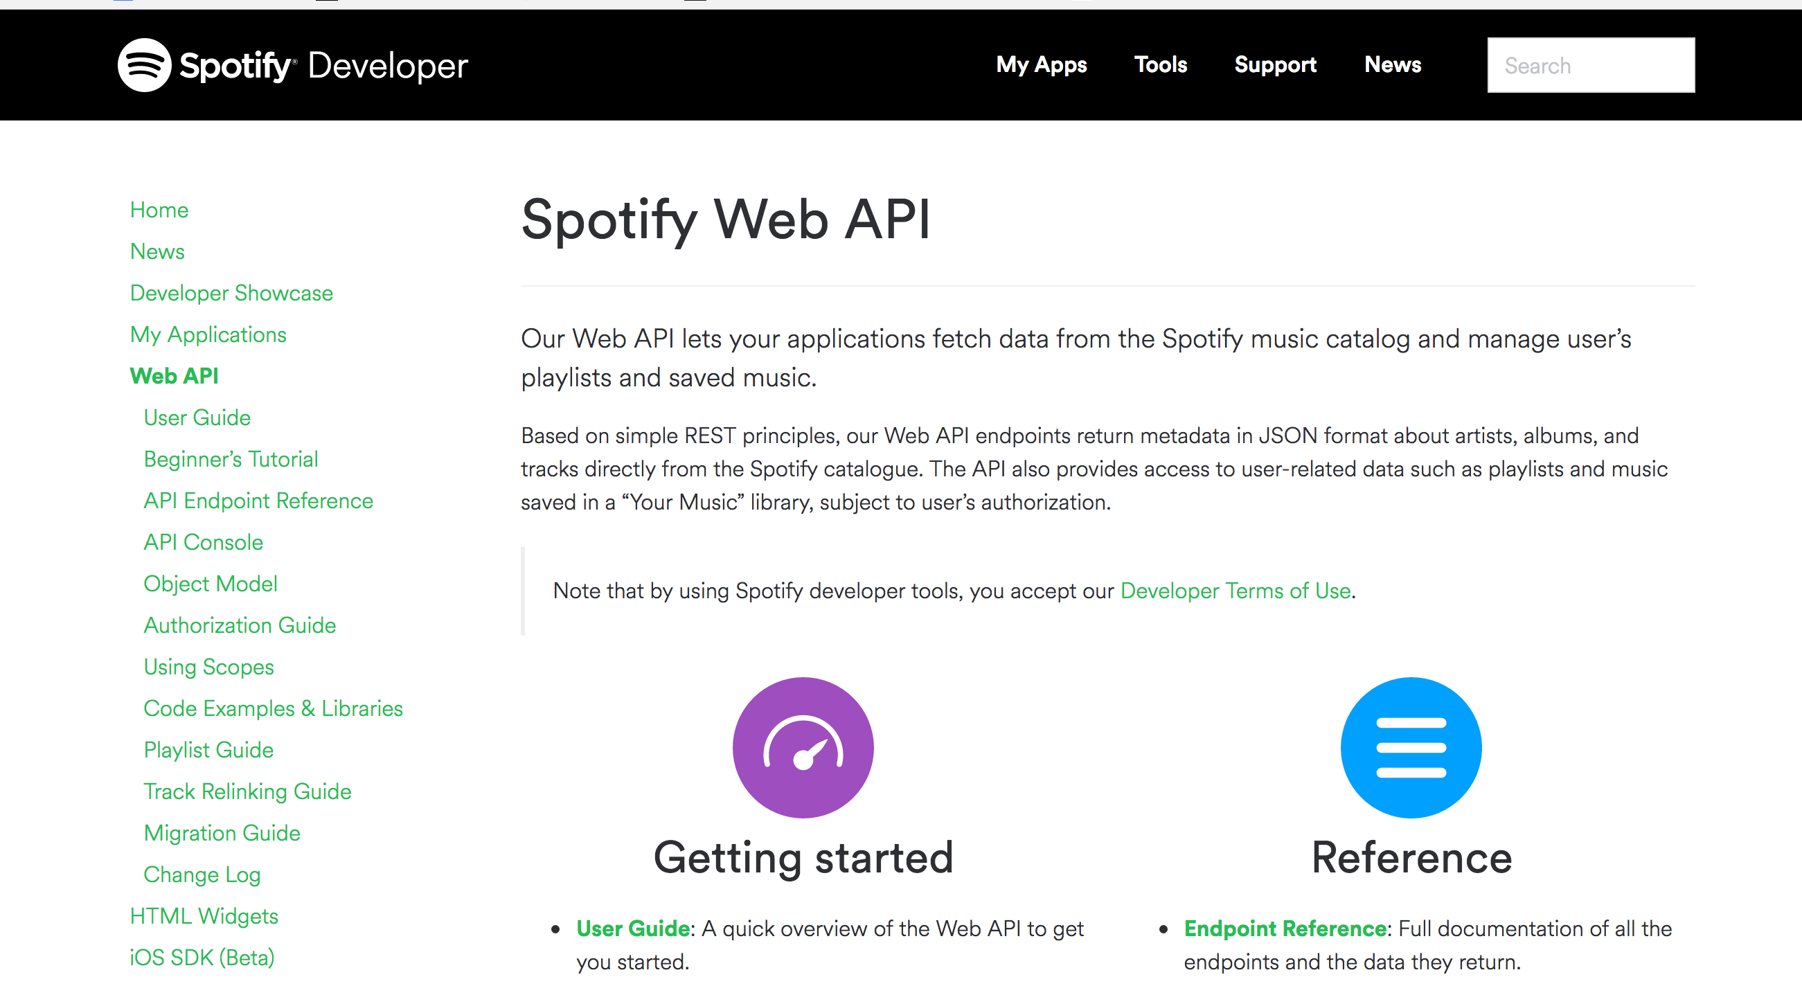Click the Spotify logo icon
This screenshot has height=986, width=1802.
tap(144, 65)
